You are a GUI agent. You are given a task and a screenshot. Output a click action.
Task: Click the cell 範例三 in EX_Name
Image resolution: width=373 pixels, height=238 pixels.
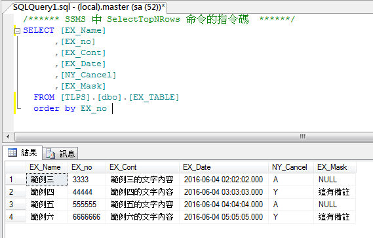click(x=47, y=180)
